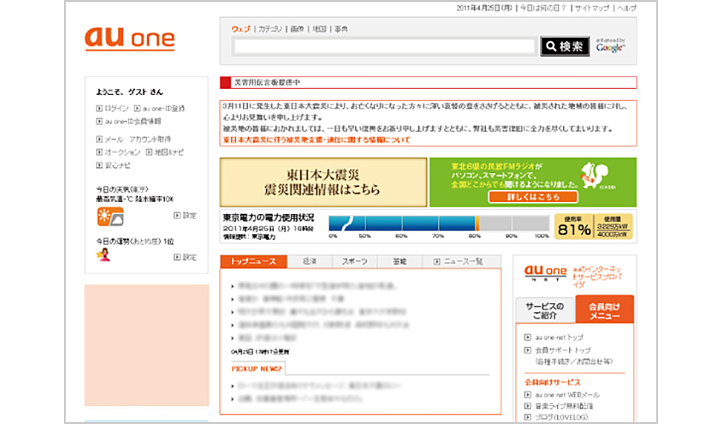Open the 東日本大震災 disaster info banner
This screenshot has width=722, height=424.
click(323, 183)
